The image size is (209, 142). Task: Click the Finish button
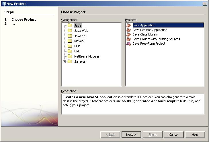153,135
